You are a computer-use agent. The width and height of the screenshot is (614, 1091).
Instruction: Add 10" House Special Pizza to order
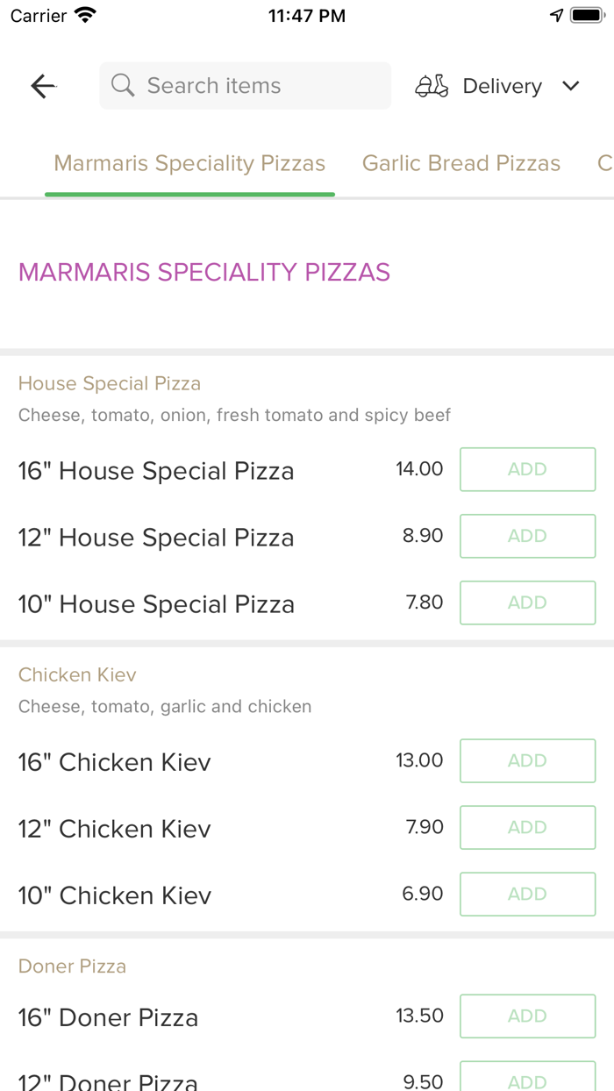527,603
